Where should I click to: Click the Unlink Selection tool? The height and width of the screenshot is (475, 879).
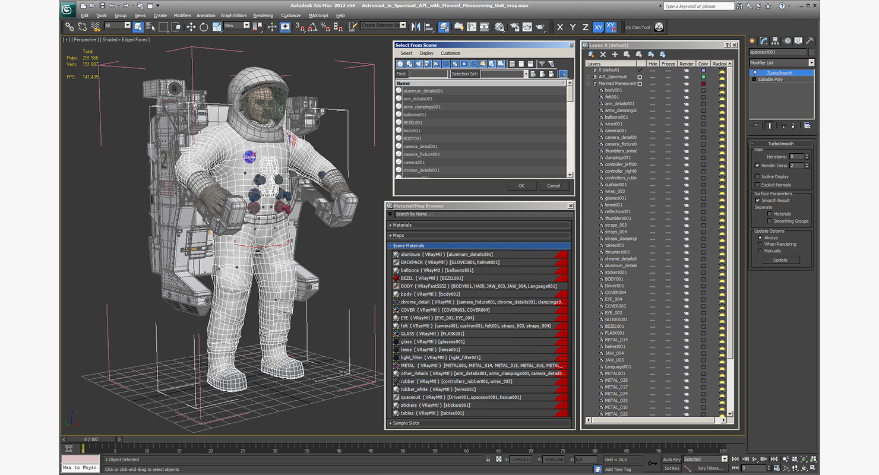pyautogui.click(x=83, y=27)
